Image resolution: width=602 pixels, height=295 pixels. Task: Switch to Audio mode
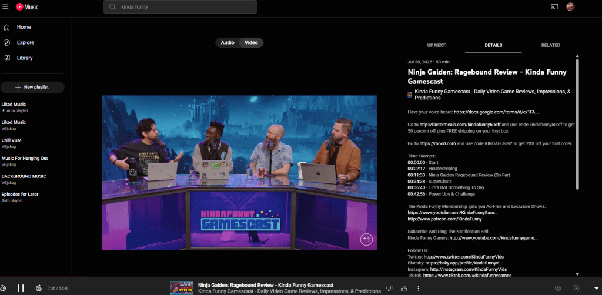(x=228, y=42)
